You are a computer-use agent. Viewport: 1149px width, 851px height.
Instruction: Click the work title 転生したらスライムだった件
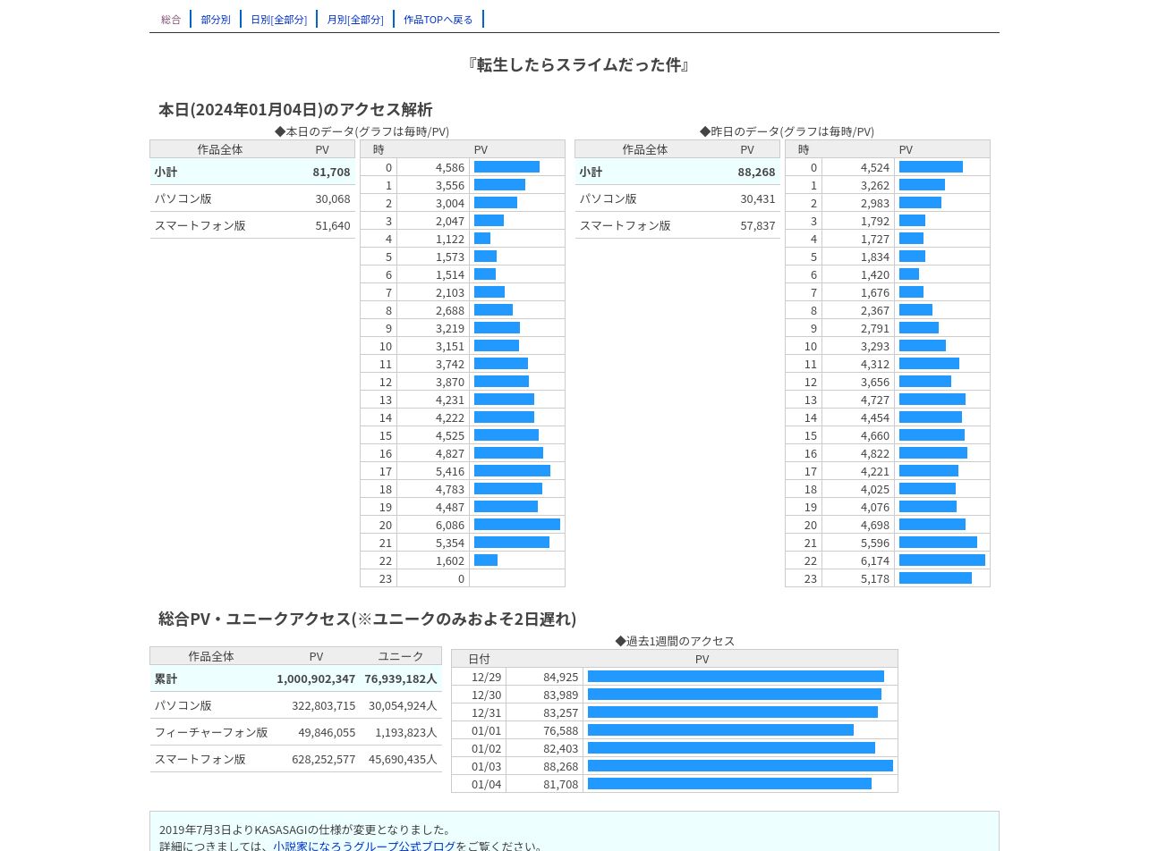(x=578, y=64)
